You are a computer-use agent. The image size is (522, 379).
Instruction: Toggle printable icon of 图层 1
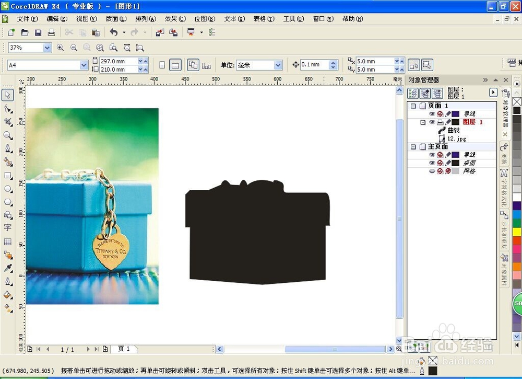click(440, 122)
